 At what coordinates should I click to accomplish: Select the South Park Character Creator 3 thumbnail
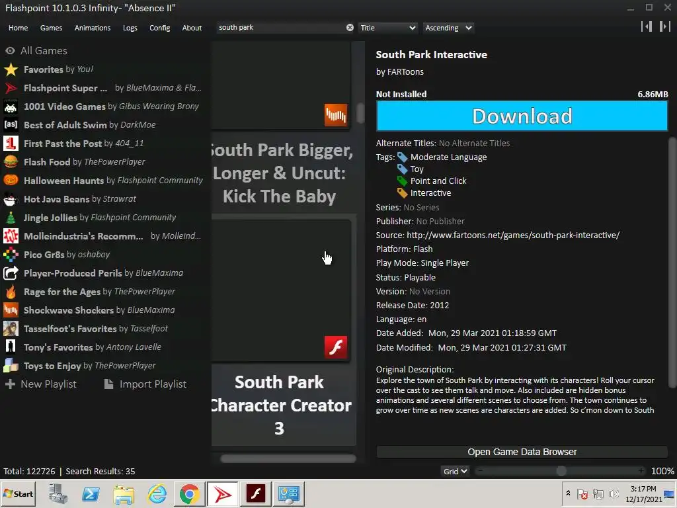(280, 291)
